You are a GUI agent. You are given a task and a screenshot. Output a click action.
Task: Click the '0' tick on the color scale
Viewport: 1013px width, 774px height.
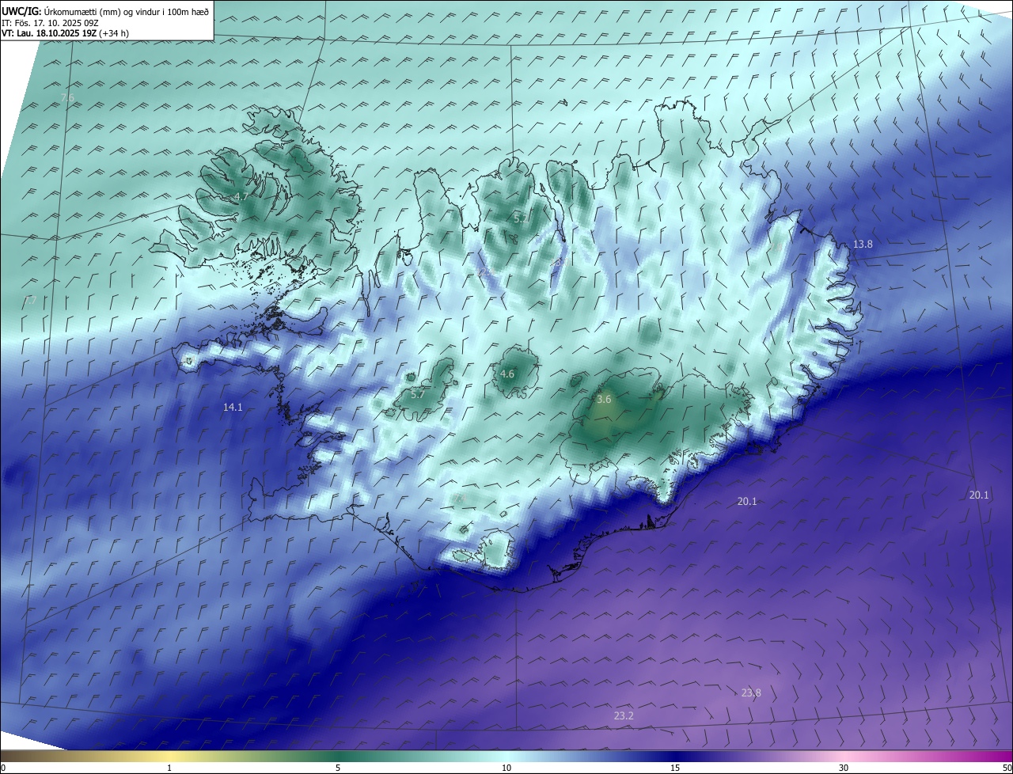tap(3, 768)
